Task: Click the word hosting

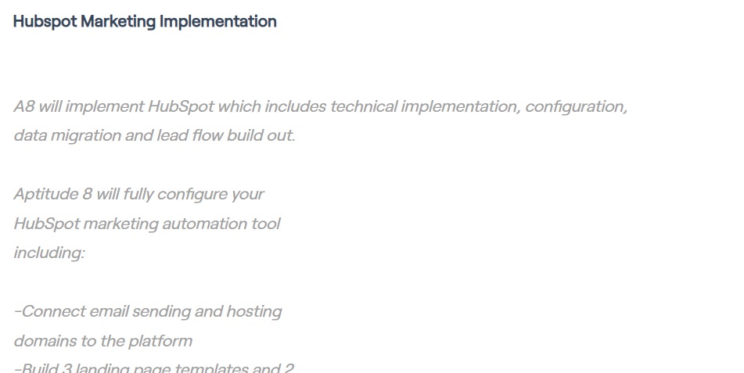Action: [253, 312]
